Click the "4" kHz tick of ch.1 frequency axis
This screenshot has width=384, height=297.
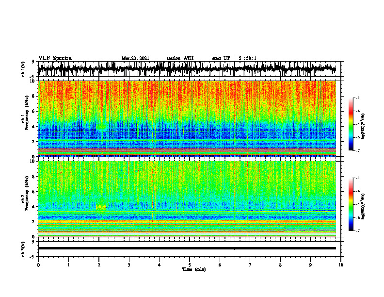(x=34, y=127)
